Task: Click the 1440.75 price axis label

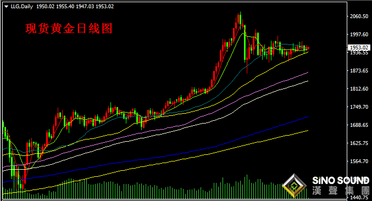Action: (x=359, y=198)
